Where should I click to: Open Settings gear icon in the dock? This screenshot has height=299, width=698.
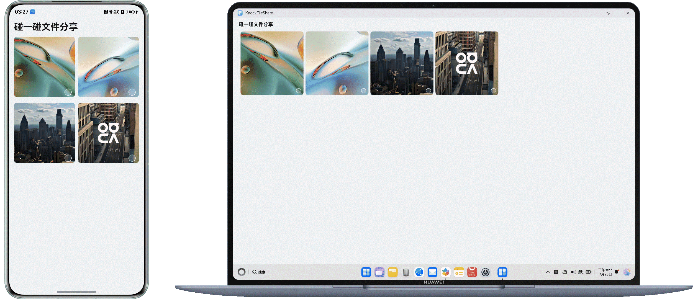[485, 272]
